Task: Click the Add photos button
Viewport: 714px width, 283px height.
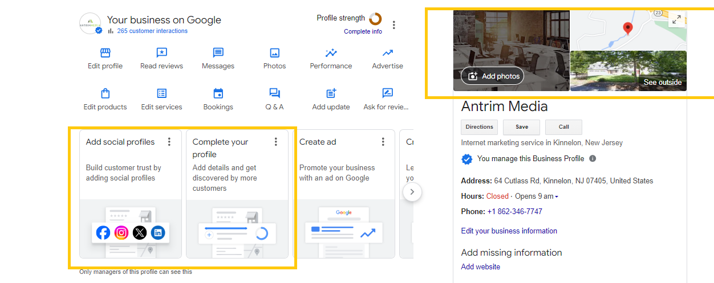Action: point(492,76)
